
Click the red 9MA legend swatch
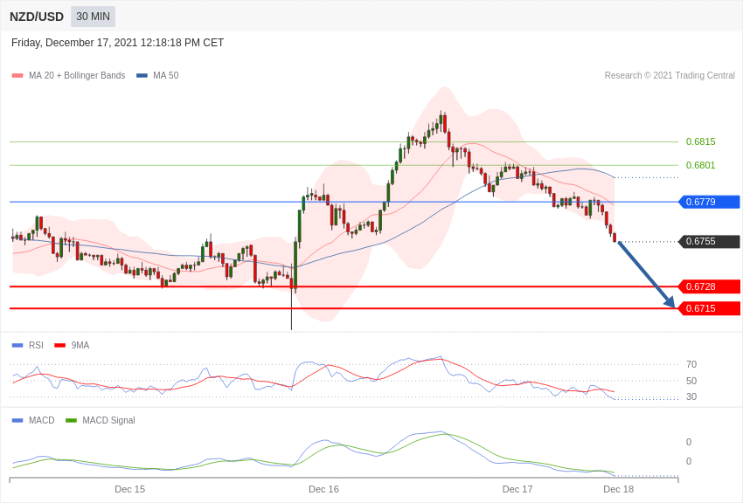(60, 346)
